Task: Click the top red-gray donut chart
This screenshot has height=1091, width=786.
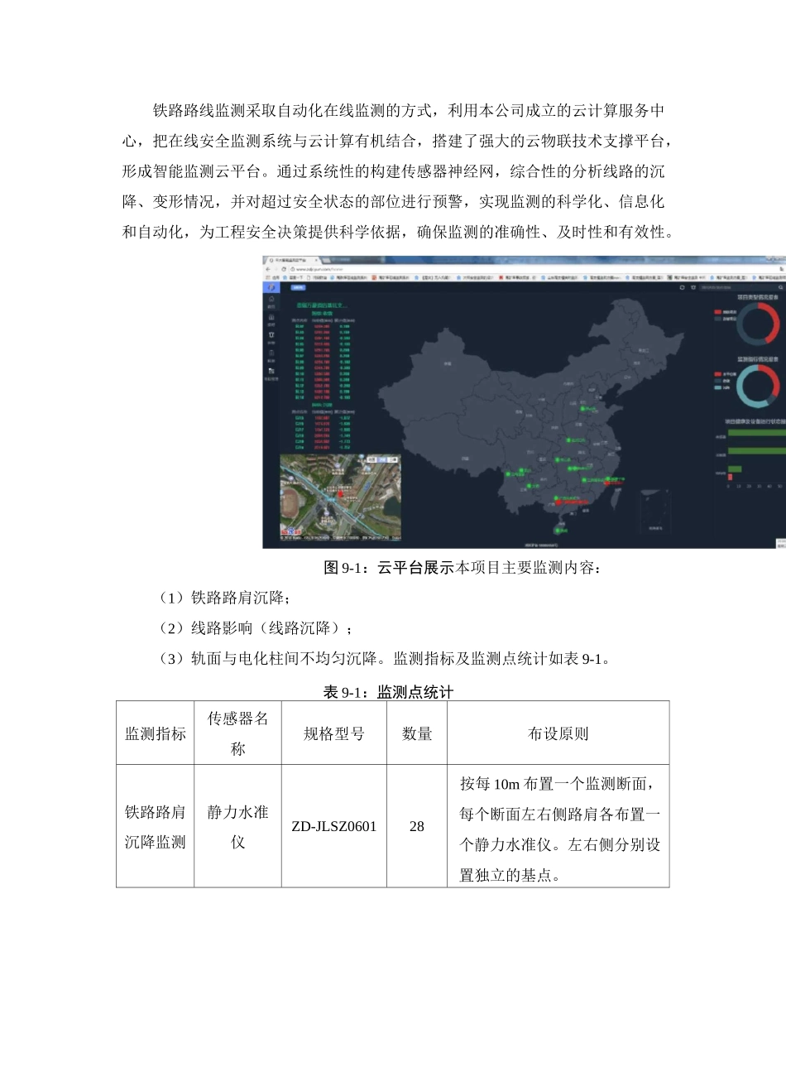Action: (758, 324)
